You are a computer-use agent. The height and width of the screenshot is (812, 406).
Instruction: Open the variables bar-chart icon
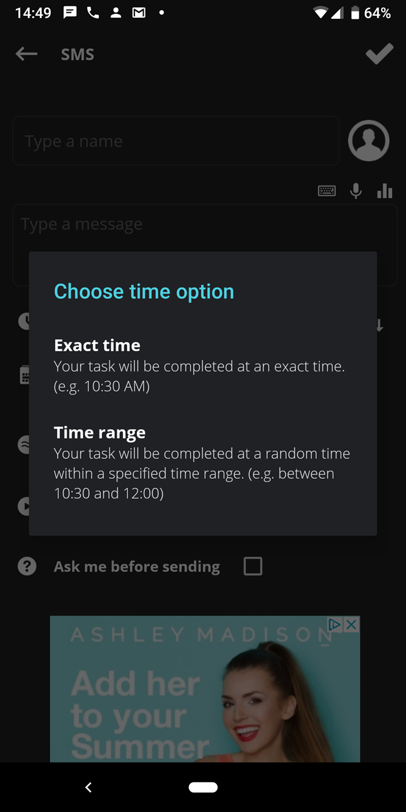point(385,190)
